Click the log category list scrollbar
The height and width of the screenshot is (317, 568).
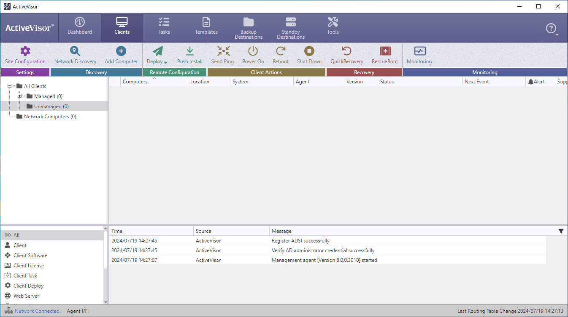(106, 265)
